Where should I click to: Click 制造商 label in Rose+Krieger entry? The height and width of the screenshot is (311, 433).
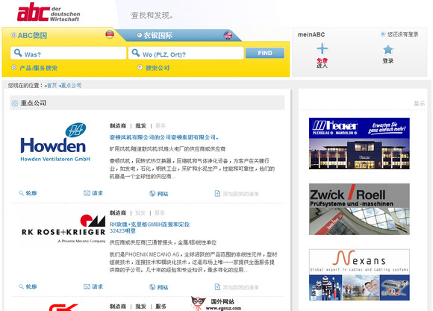tap(118, 213)
